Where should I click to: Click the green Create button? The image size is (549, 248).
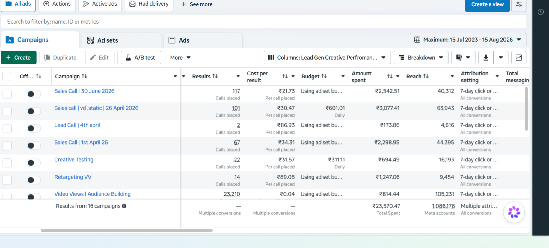point(19,58)
